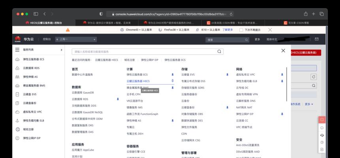Open 对象存储服务 OBS in 存储
This screenshot has width=340, height=158.
coord(192,114)
